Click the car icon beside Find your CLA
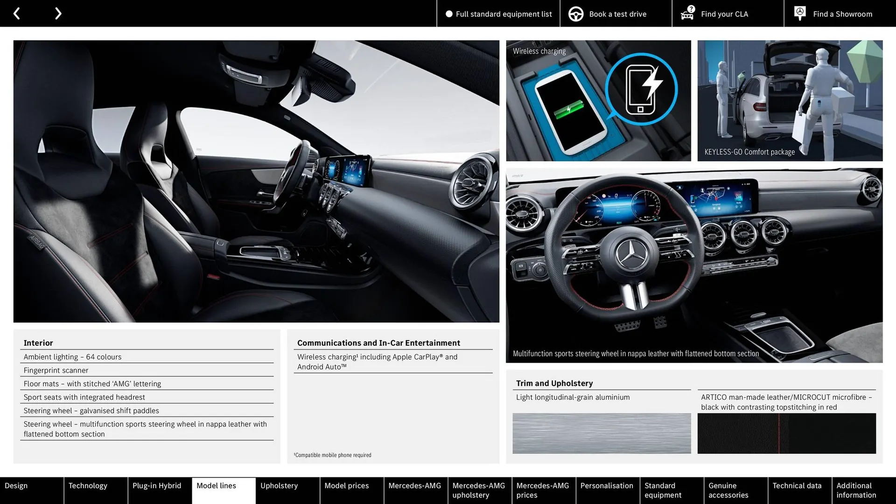This screenshot has height=504, width=896. coord(686,14)
